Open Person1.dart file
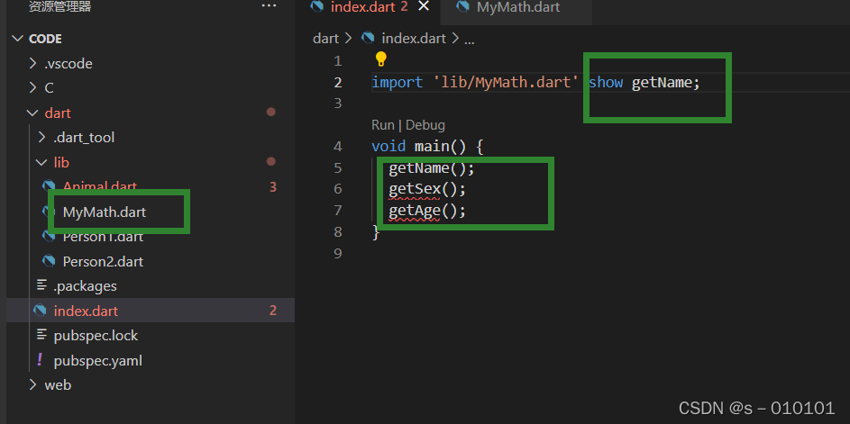This screenshot has width=850, height=424. (x=103, y=237)
